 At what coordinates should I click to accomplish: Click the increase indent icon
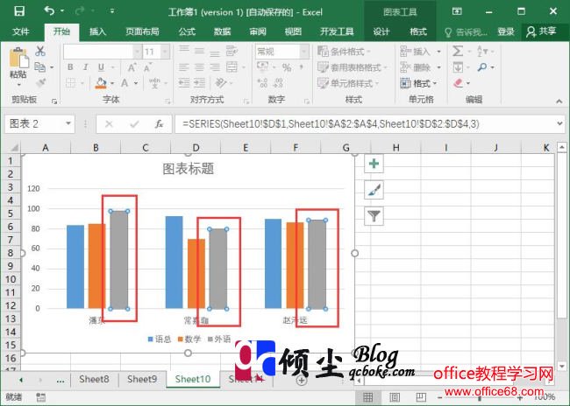pos(199,83)
